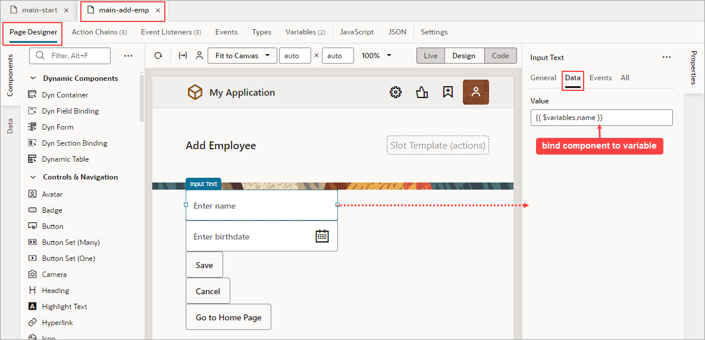Click the reload page icon in canvas toolbar

click(158, 56)
